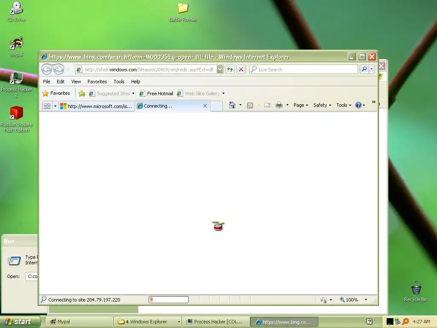The image size is (437, 328).
Task: Select the Connecting... tab
Action: click(169, 106)
